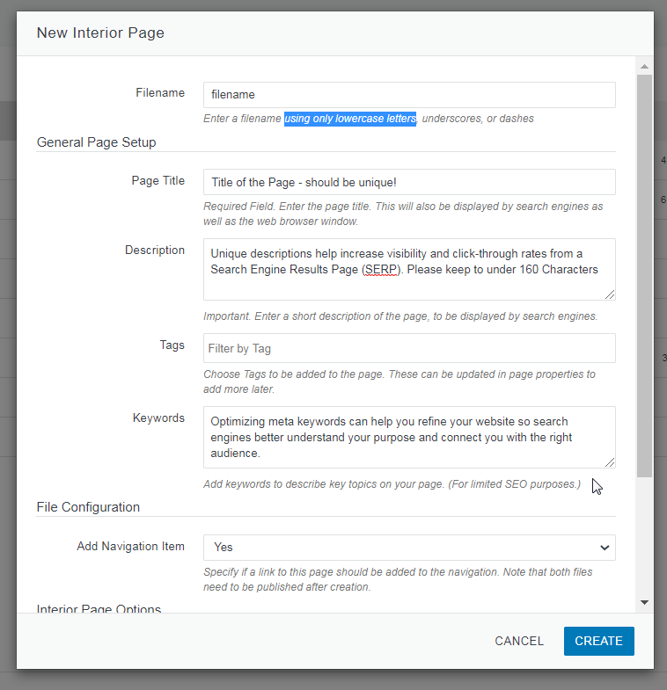Click the Description box resize handle

pos(609,294)
